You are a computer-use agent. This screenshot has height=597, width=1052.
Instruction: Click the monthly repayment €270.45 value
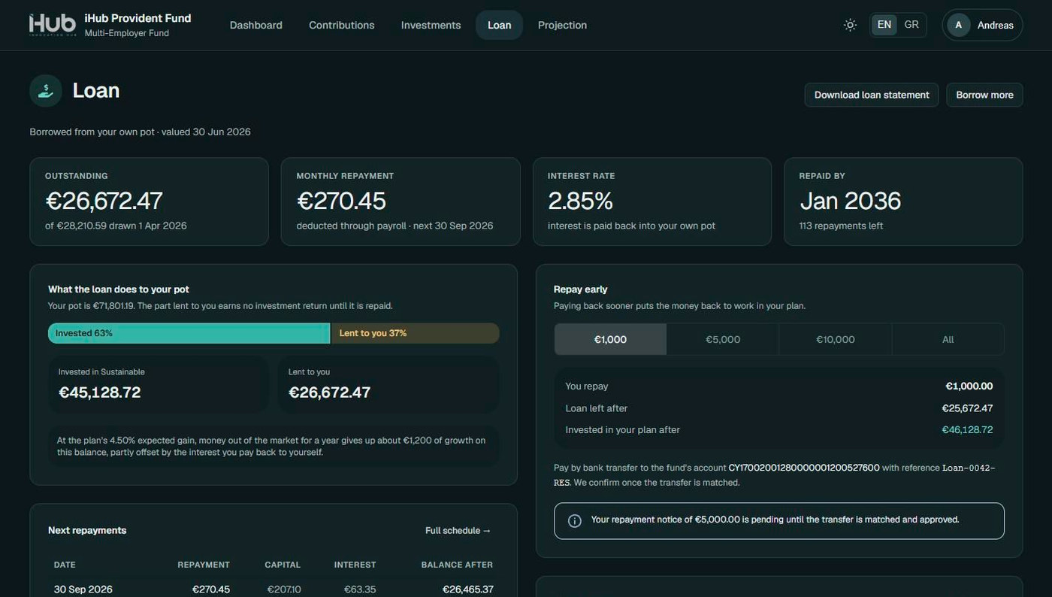point(341,201)
